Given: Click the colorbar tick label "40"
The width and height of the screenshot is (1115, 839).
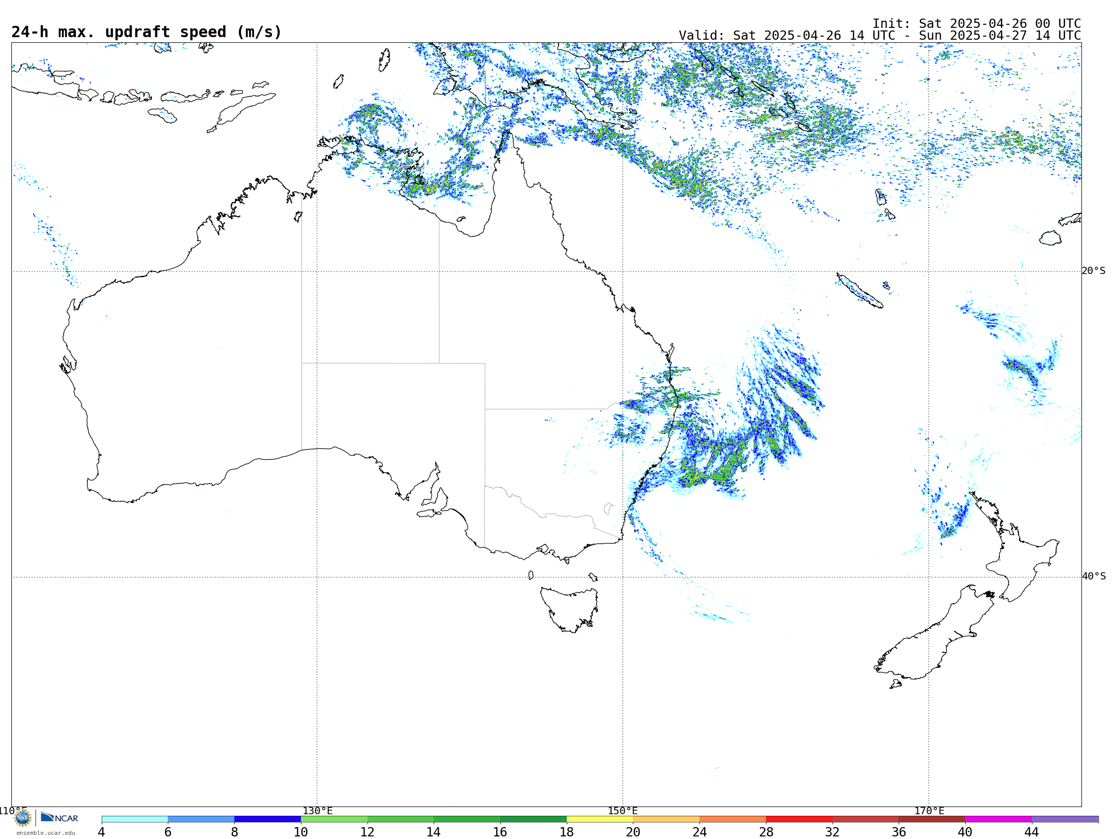Looking at the screenshot, I should coord(965,832).
